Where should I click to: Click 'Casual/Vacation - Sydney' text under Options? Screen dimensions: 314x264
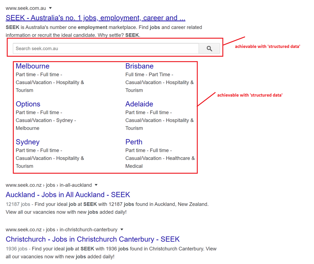(44, 120)
